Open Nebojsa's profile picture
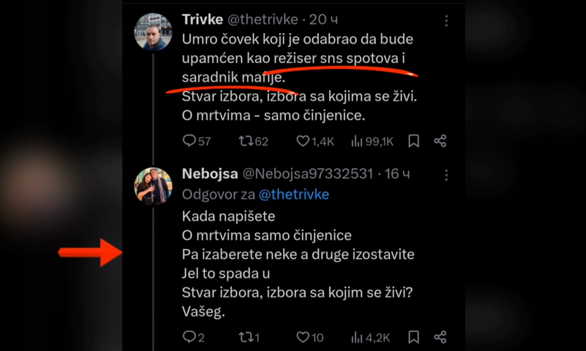This screenshot has height=351, width=586. 153,186
